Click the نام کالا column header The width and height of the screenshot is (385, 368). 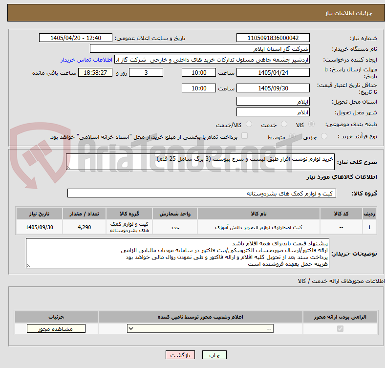(258, 214)
